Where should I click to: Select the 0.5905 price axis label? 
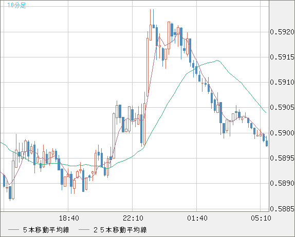pyautogui.click(x=282, y=107)
